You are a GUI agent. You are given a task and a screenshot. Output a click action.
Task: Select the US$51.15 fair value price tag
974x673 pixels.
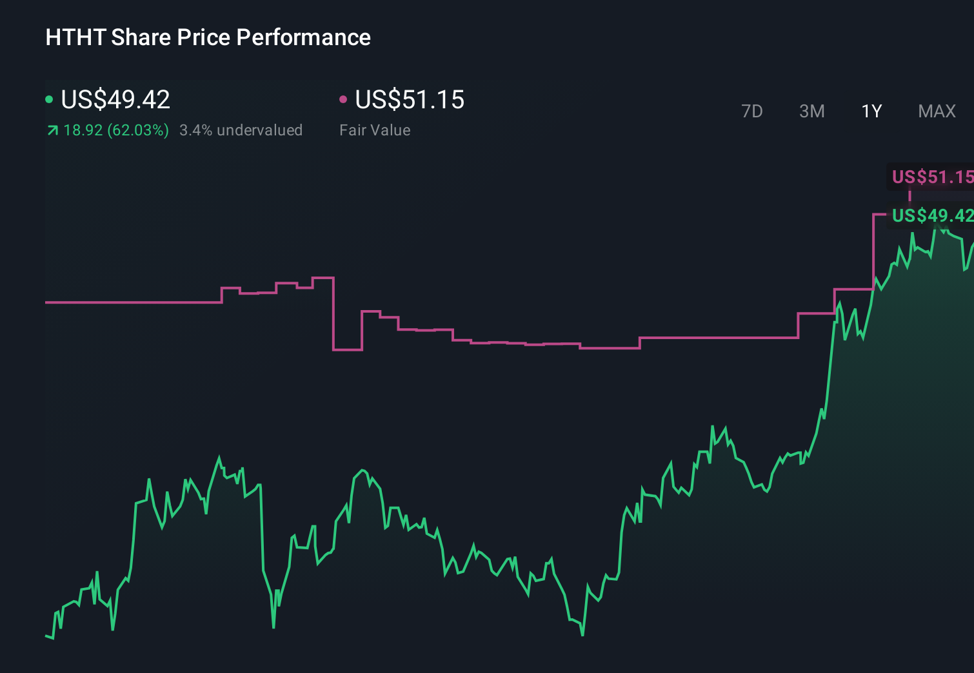click(932, 176)
